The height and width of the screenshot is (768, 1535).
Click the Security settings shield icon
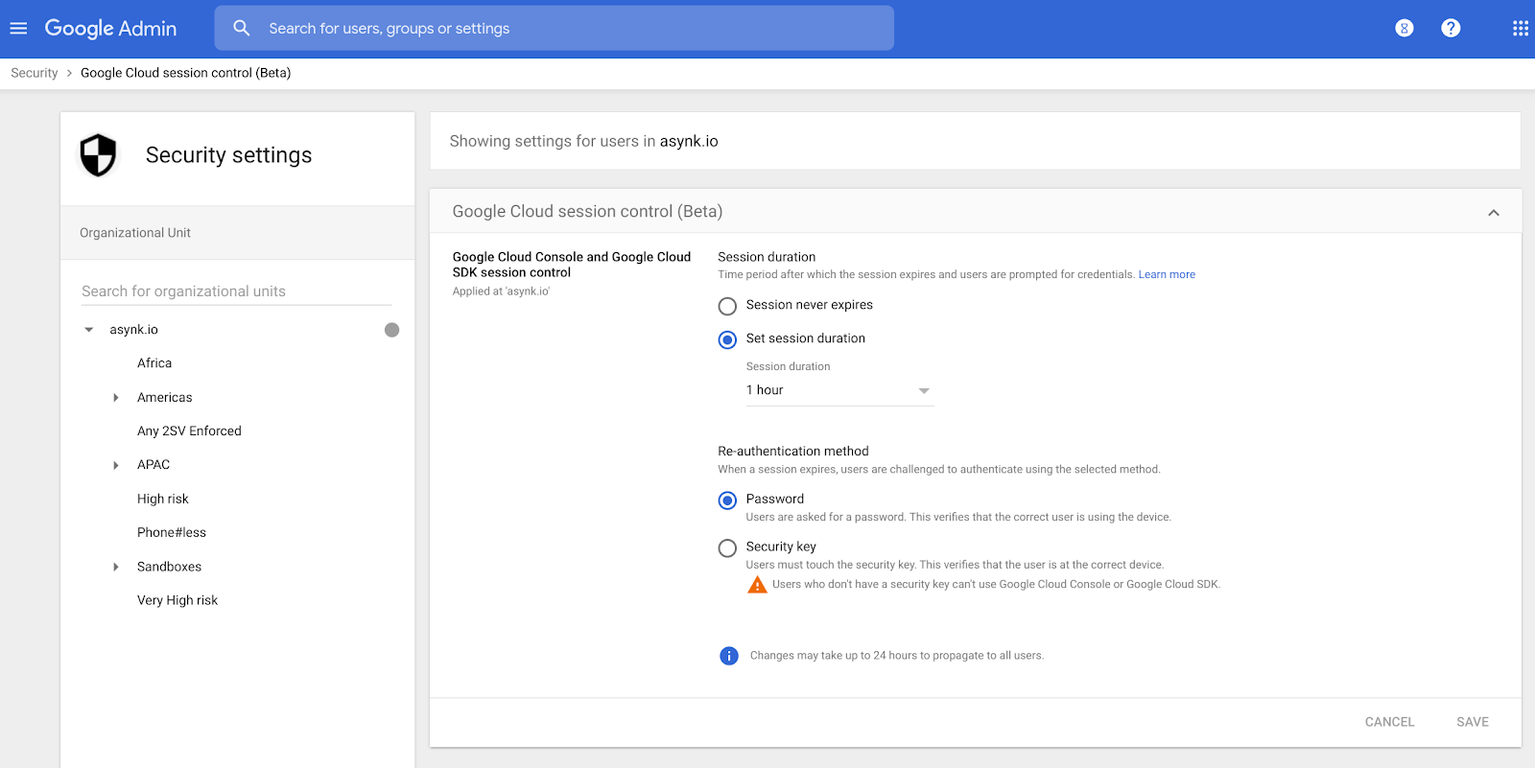point(98,155)
